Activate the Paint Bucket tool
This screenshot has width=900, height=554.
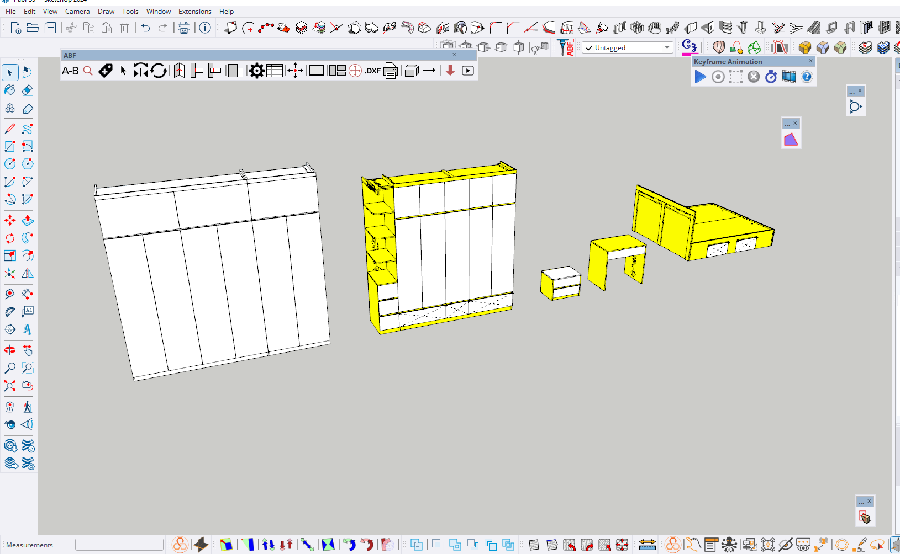point(10,90)
